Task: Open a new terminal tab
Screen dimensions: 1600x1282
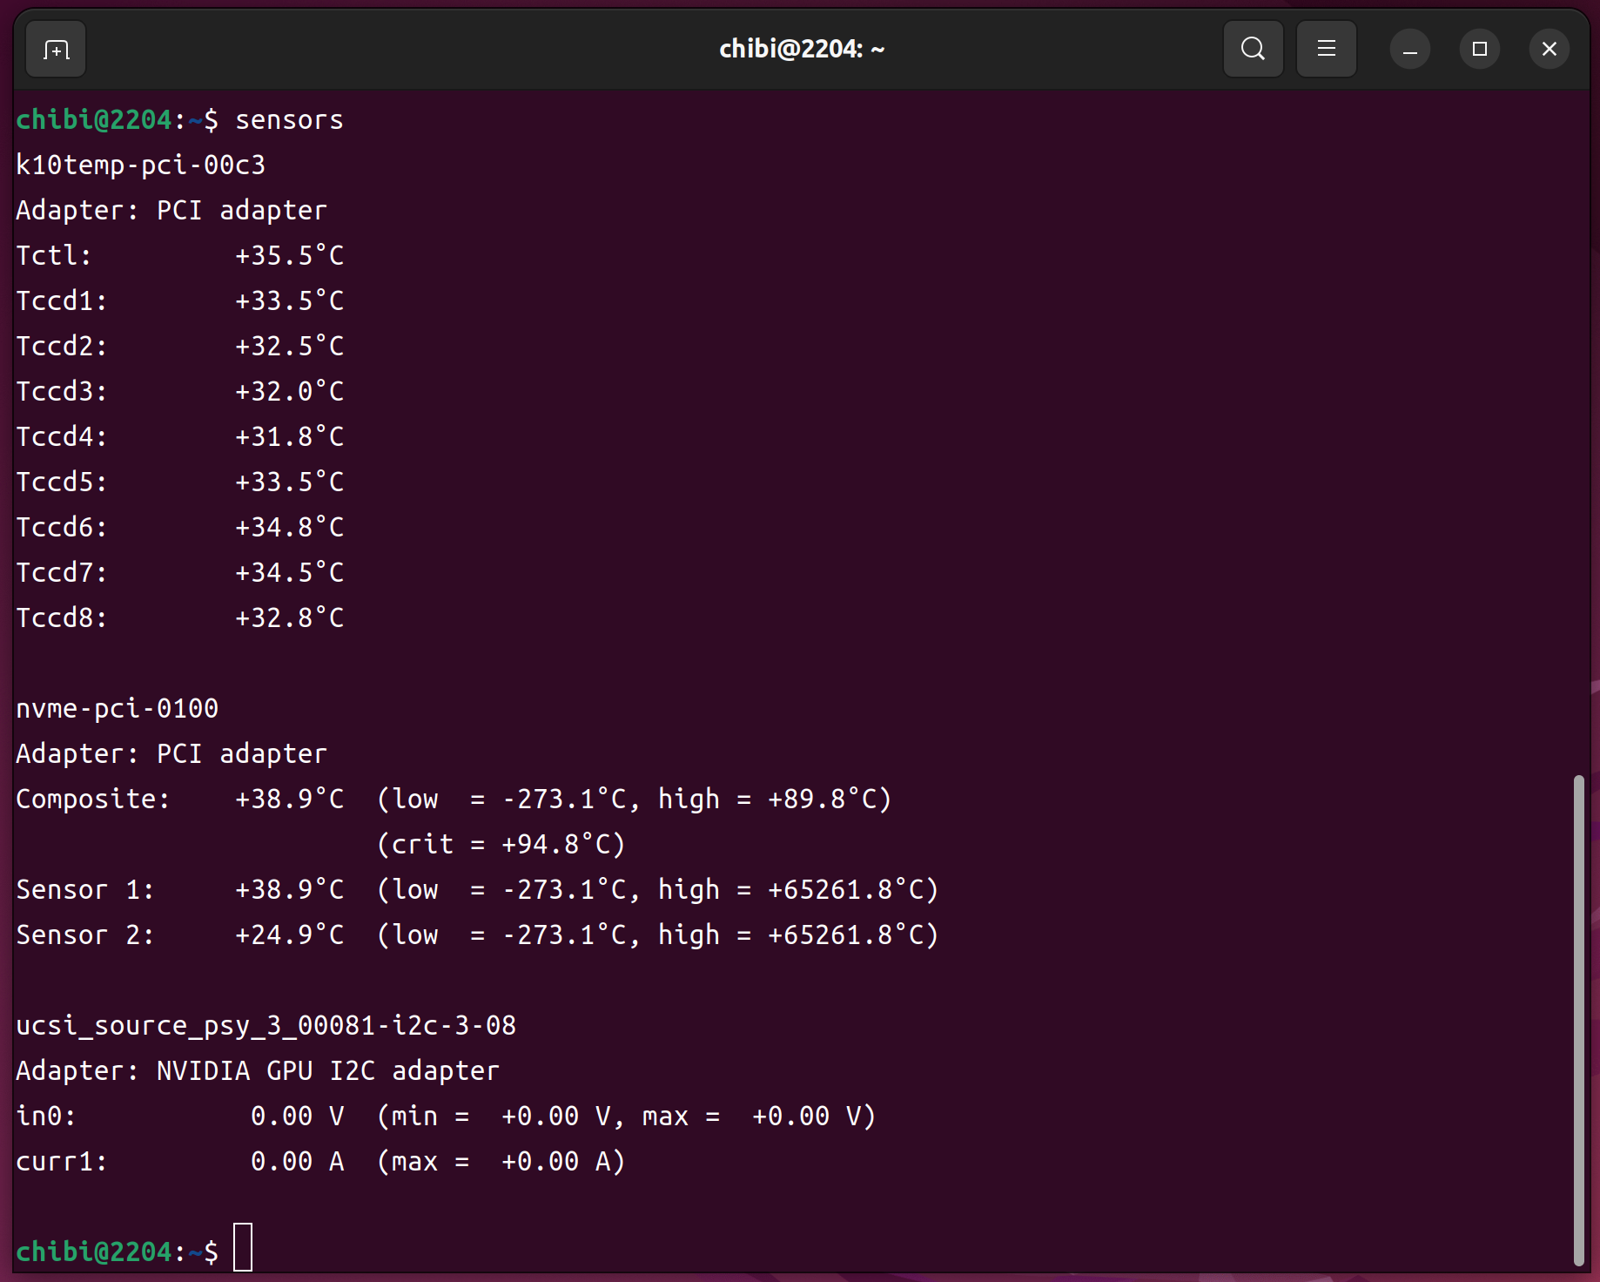Action: coord(56,50)
